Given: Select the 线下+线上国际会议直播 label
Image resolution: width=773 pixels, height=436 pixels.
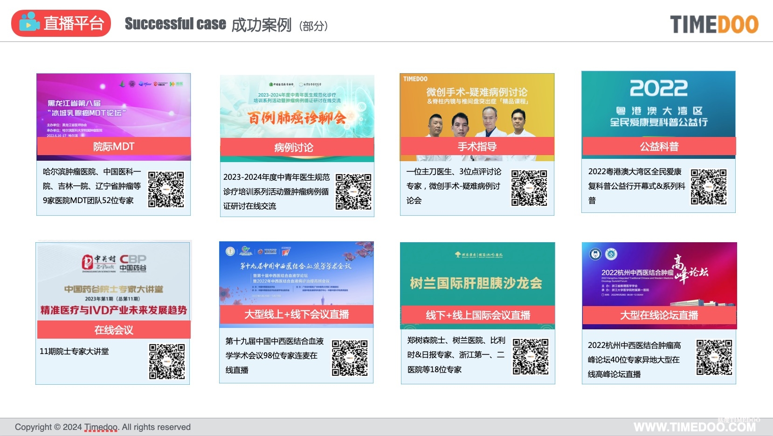Looking at the screenshot, I should click(x=478, y=315).
